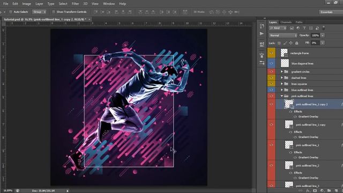The height and width of the screenshot is (193, 343).
Task: Toggle the Auto-Select checkbox
Action: pyautogui.click(x=11, y=12)
